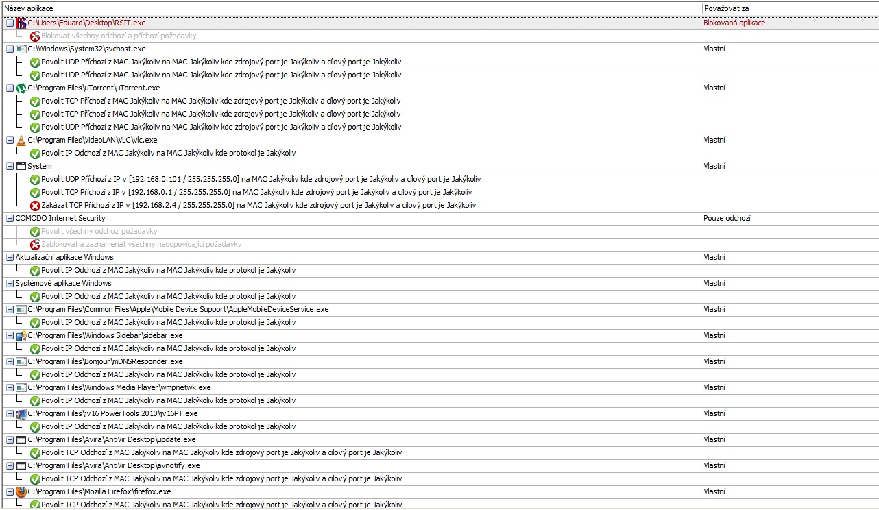Select the Avira update.exe entry
Image resolution: width=879 pixels, height=510 pixels.
point(111,439)
